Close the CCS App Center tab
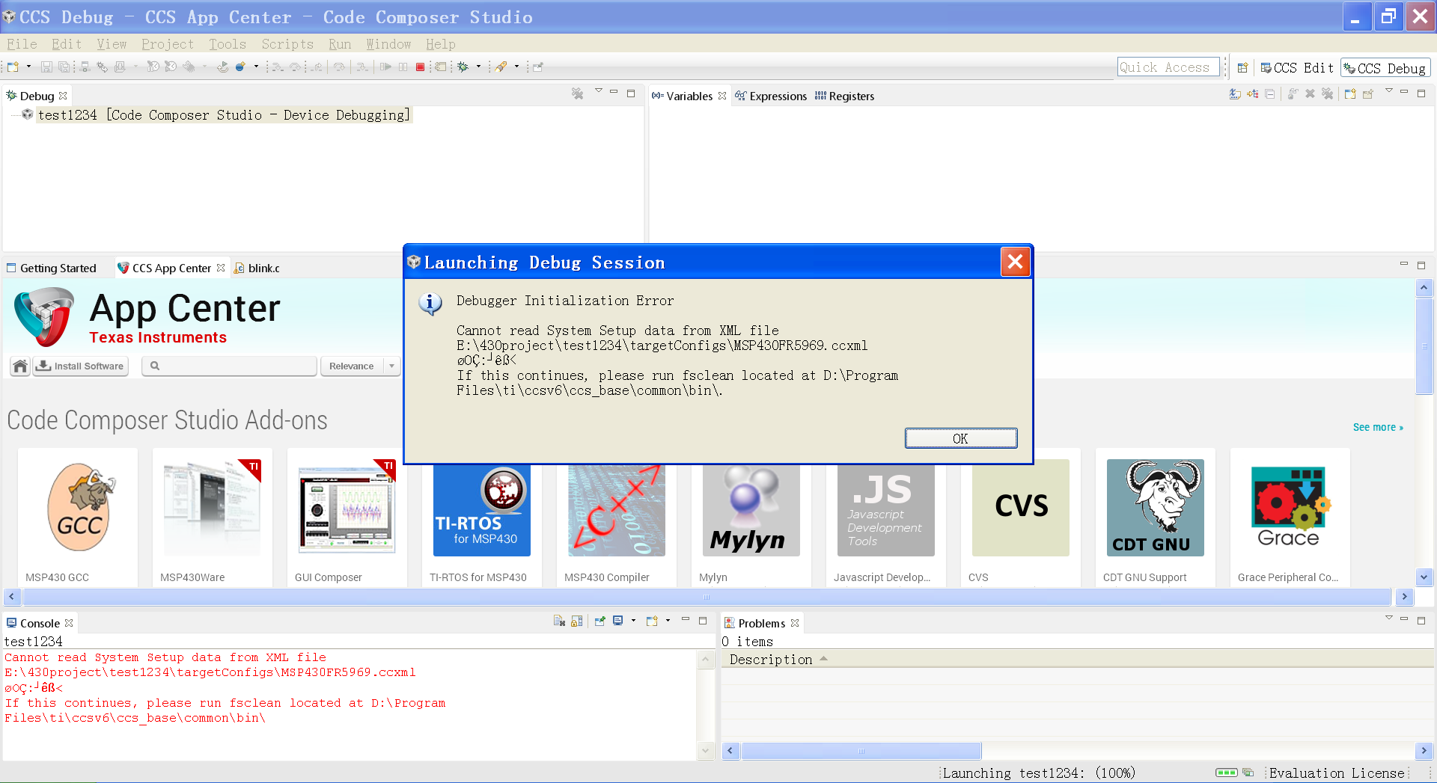The width and height of the screenshot is (1437, 783). click(x=221, y=268)
